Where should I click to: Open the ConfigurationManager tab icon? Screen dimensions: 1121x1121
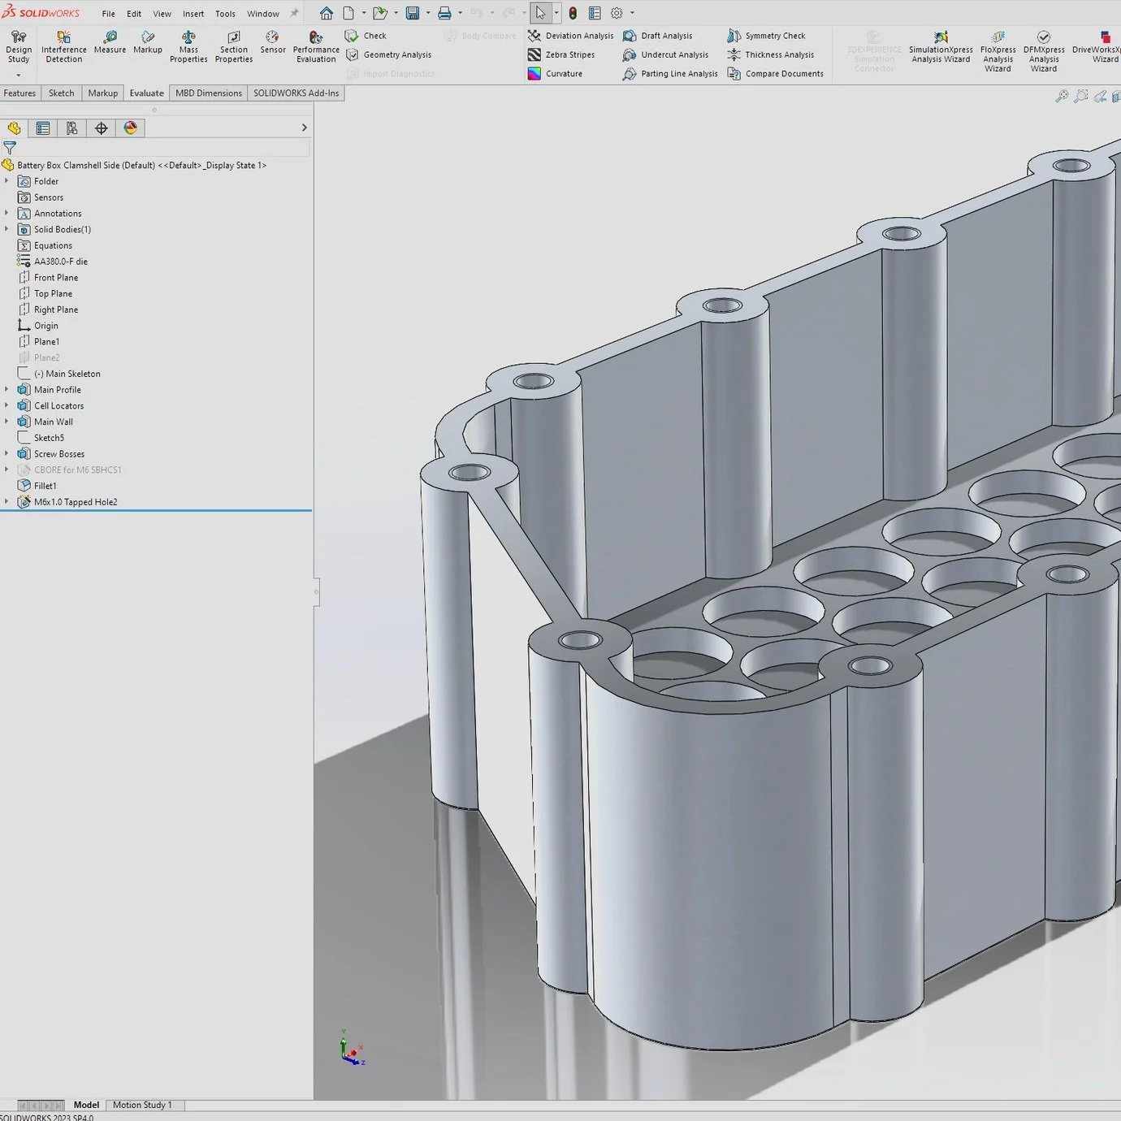coord(72,128)
